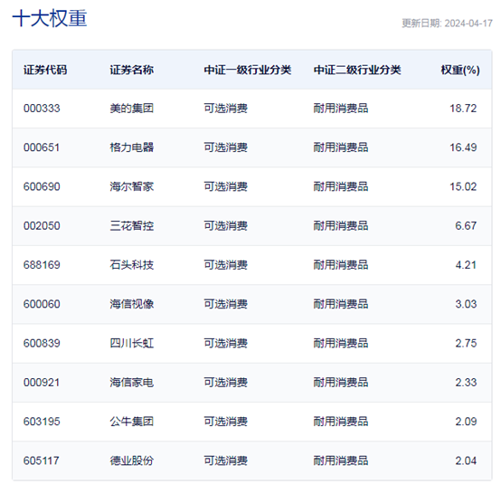Select stock code 000921
The height and width of the screenshot is (484, 501).
point(42,383)
